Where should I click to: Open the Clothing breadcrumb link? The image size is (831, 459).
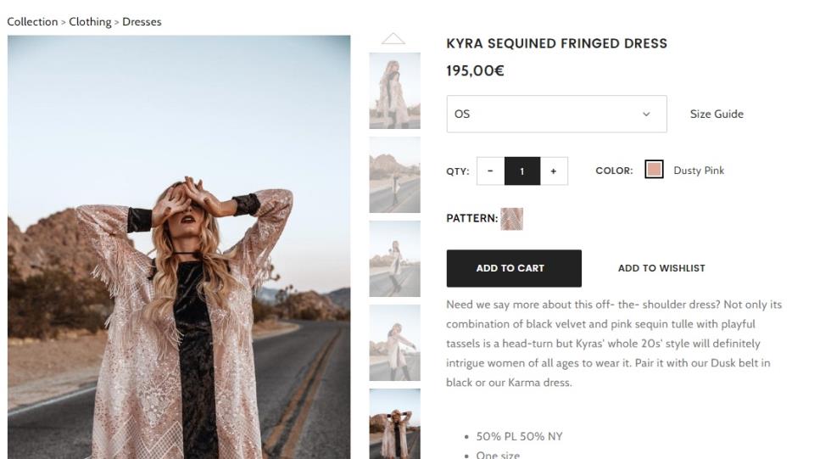(90, 22)
